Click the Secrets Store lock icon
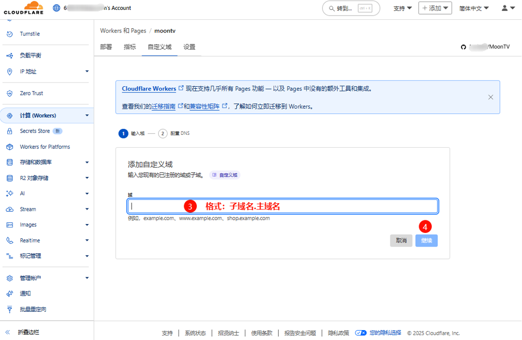Image resolution: width=522 pixels, height=340 pixels. click(9, 131)
